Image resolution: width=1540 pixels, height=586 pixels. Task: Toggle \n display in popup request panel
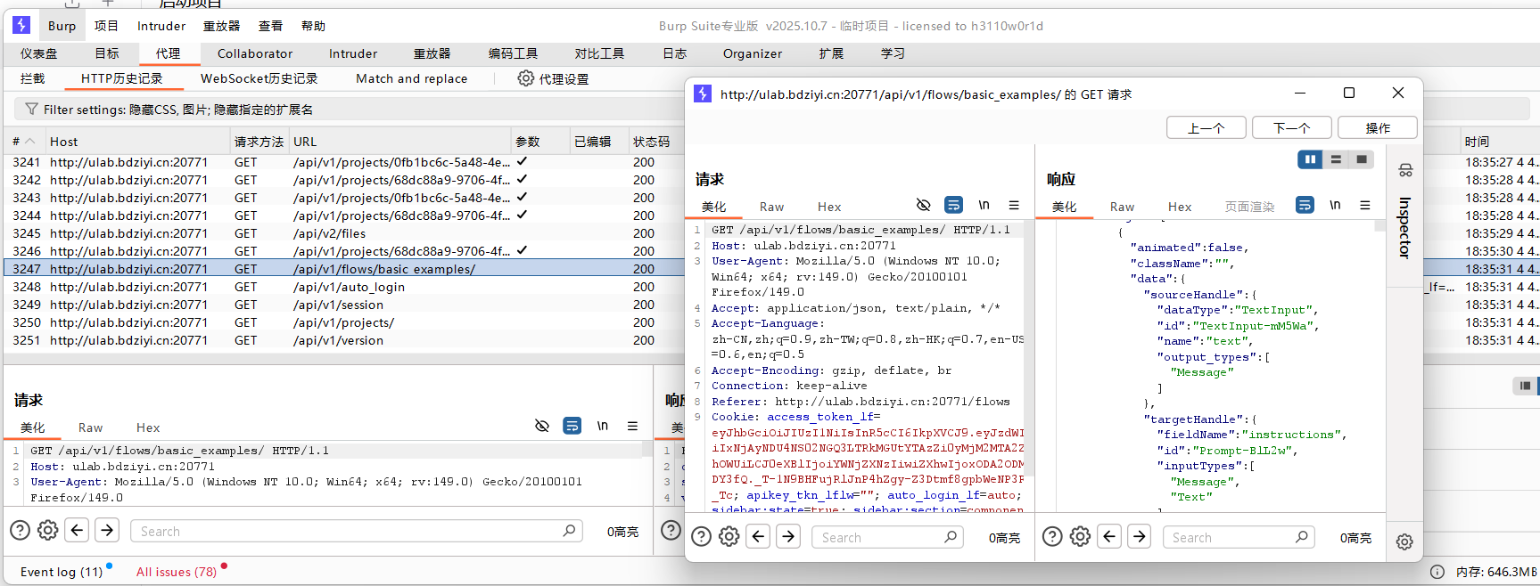[x=984, y=205]
